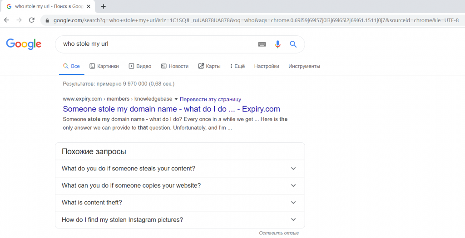
Task: Close the 'who stole my url' tab
Action: point(88,6)
